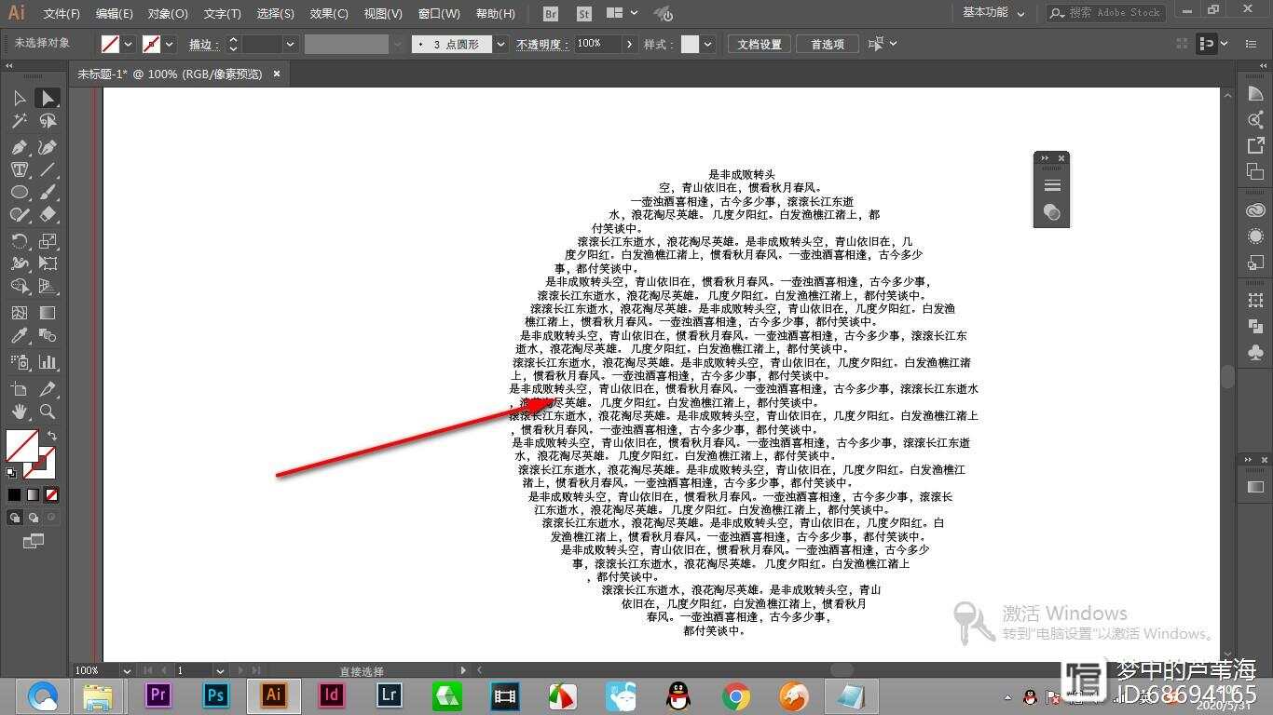This screenshot has height=715, width=1273.
Task: Select the Shape Builder tool
Action: [x=19, y=286]
